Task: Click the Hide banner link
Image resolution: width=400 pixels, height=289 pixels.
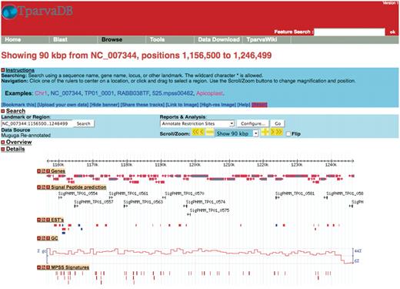Action: click(105, 105)
